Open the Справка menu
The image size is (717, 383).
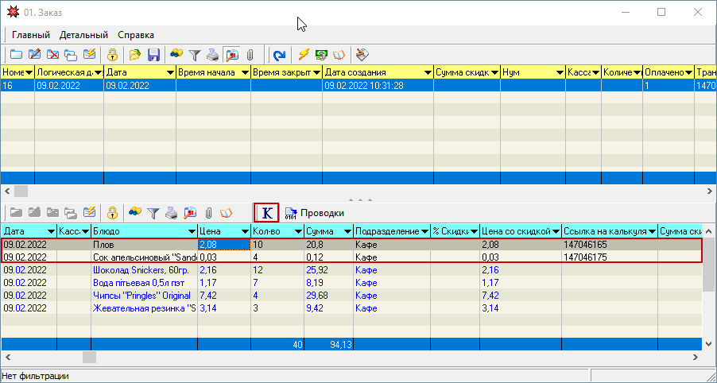pyautogui.click(x=136, y=35)
